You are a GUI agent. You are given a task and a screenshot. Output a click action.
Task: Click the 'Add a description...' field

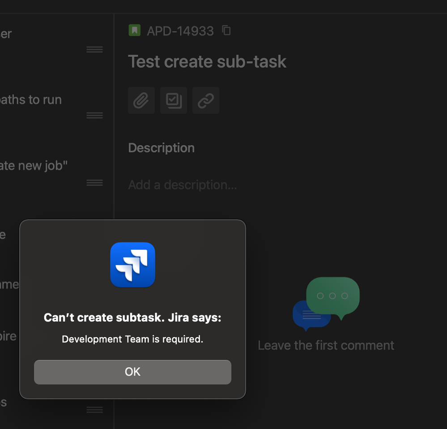coord(183,185)
